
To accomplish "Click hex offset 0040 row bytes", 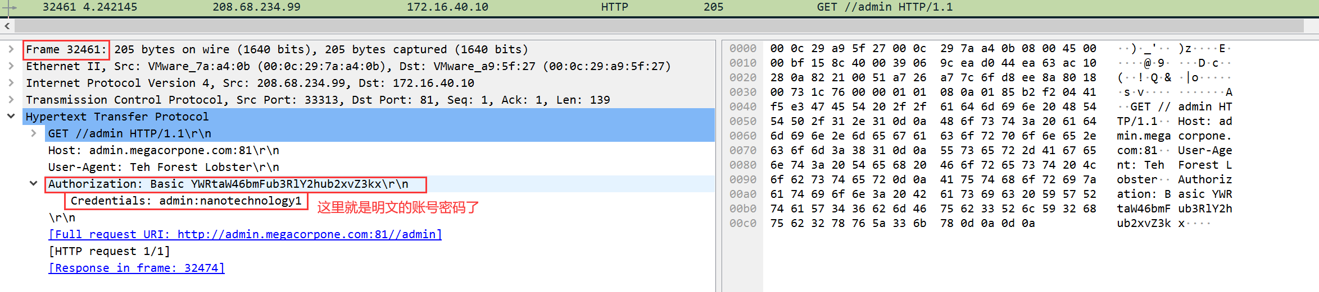I will [933, 106].
